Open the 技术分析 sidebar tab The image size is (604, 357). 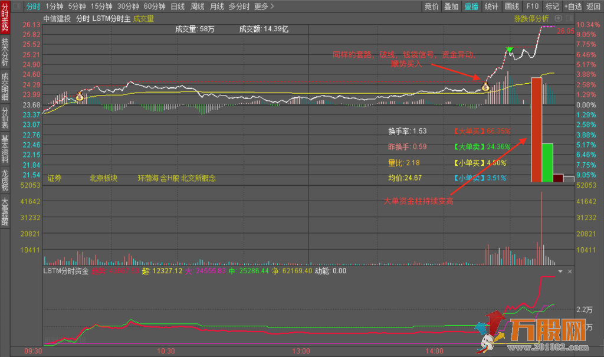tap(5, 52)
